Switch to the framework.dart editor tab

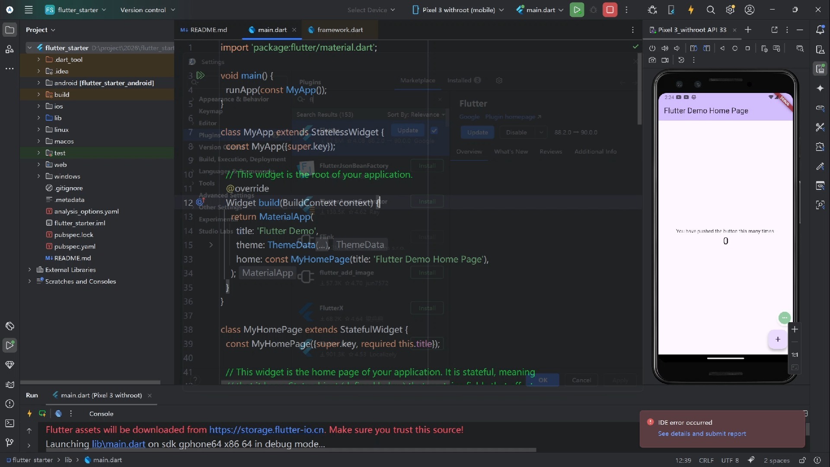(340, 30)
